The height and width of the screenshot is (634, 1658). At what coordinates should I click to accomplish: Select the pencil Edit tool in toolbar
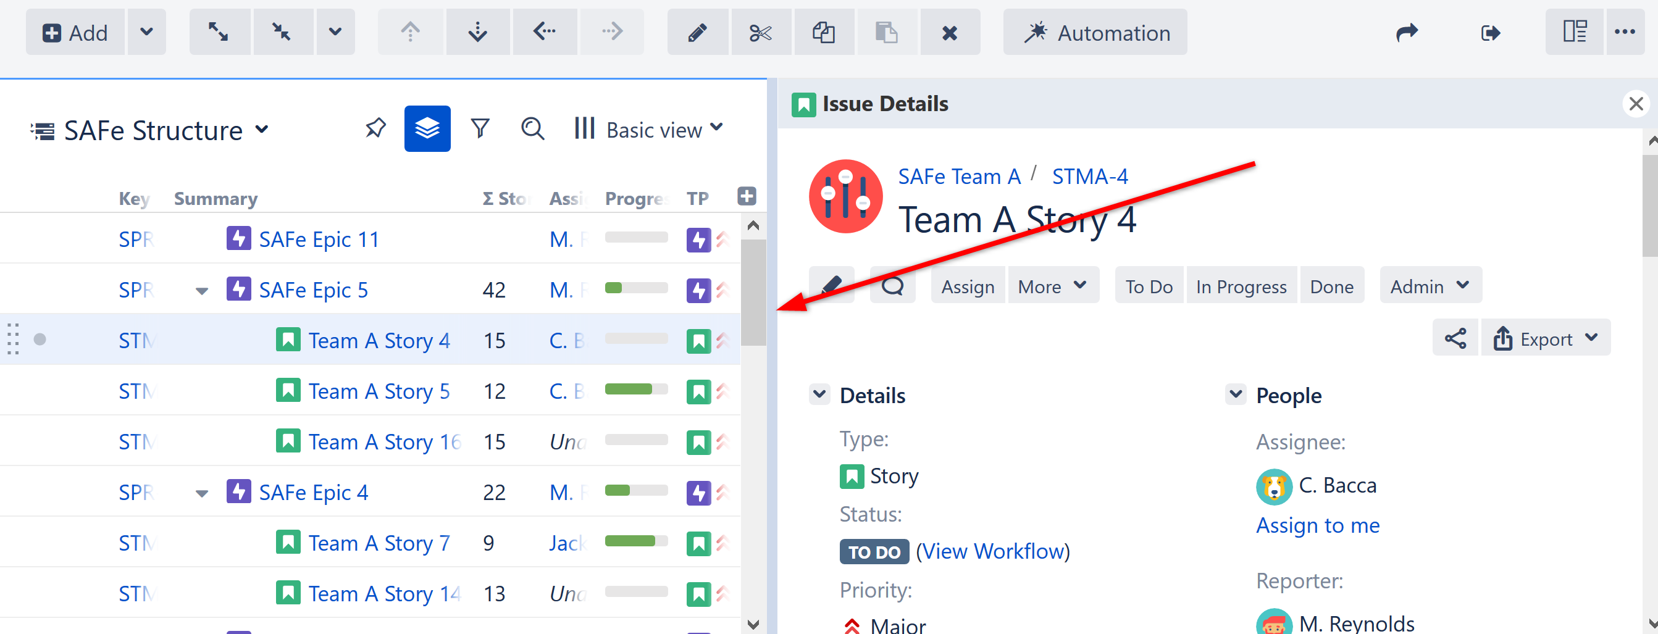pos(697,32)
